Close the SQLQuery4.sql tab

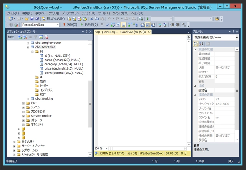click(x=149, y=32)
